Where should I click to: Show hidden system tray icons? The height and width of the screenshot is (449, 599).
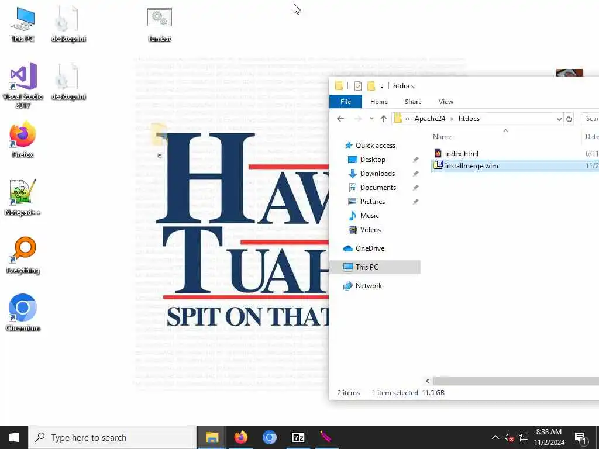pos(495,437)
